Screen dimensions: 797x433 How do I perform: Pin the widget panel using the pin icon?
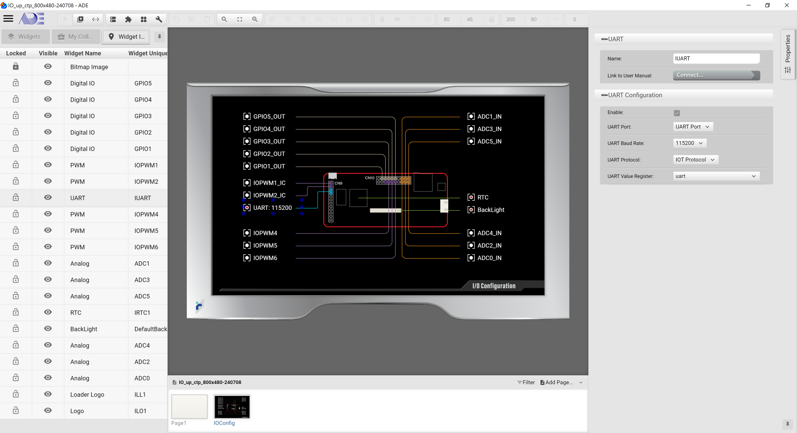159,36
